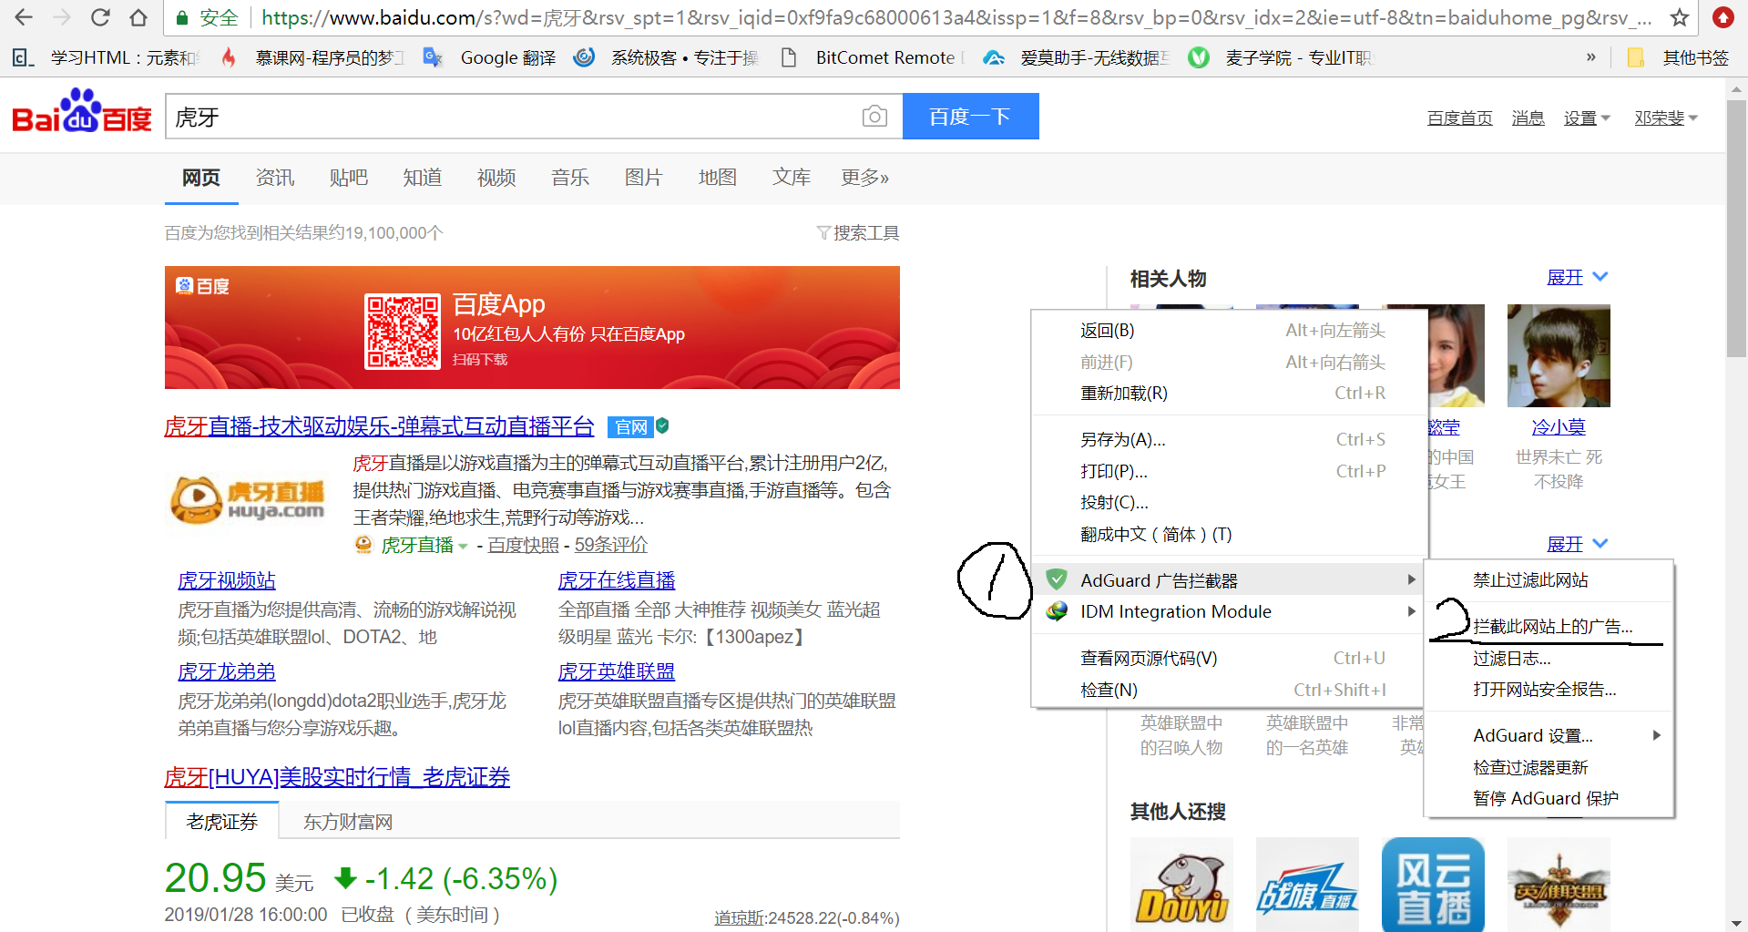Screen dimensions: 1748x932
Task: Open the 百度首页 link
Action: pos(1459,118)
